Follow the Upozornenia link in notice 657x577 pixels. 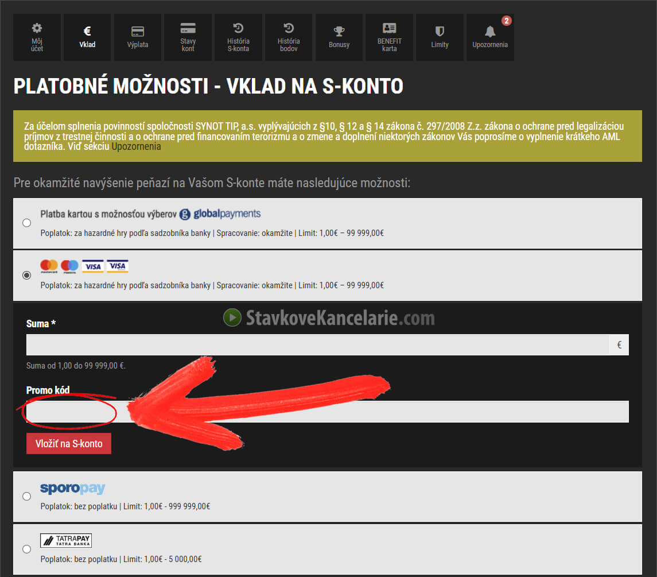point(136,146)
